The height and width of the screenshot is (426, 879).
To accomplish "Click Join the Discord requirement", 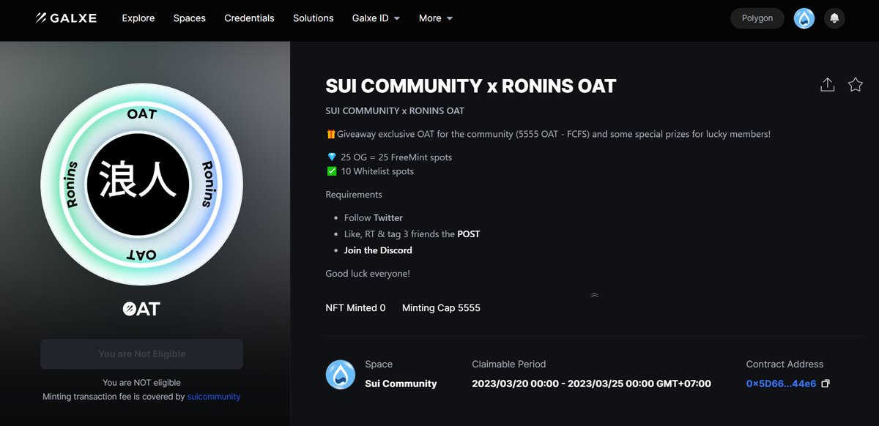I will [378, 250].
